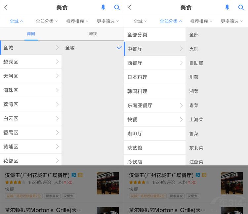This screenshot has width=248, height=214.
Task: Expand 更多筛选 filters on the left screen
Action: click(x=108, y=21)
